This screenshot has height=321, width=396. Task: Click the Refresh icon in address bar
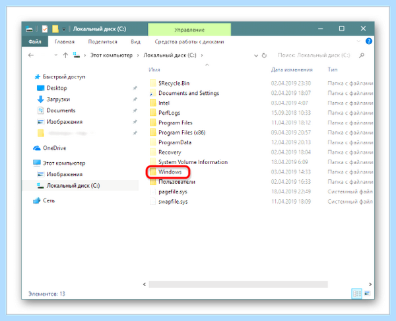(x=264, y=55)
